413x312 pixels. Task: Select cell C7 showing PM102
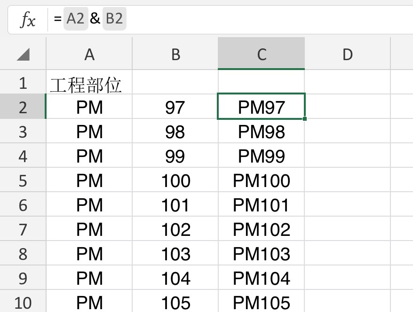[x=262, y=229]
